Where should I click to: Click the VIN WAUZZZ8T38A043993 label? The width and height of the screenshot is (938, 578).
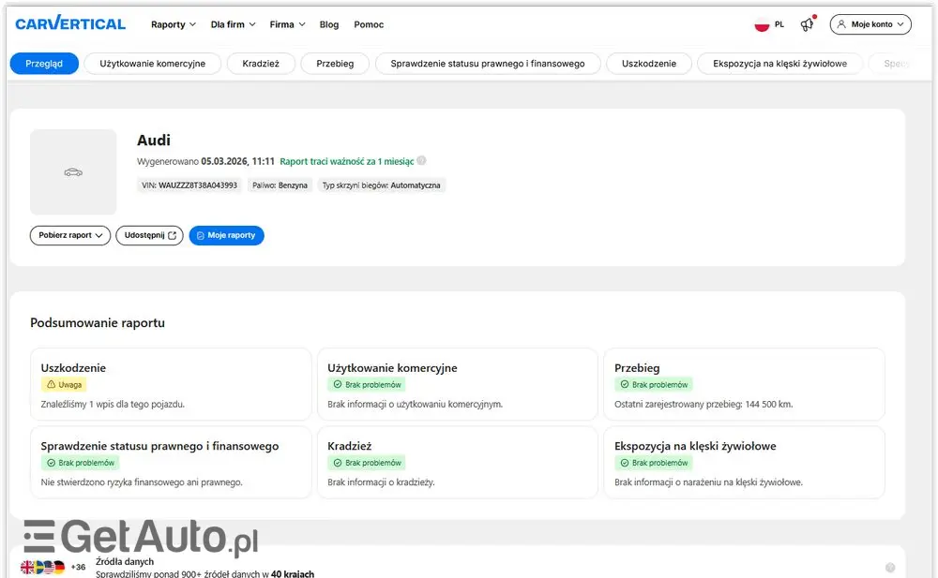pyautogui.click(x=189, y=185)
